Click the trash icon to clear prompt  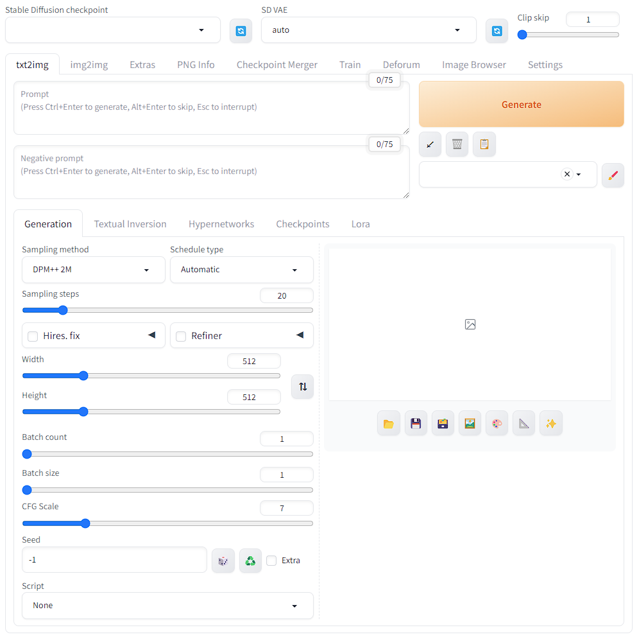tap(457, 144)
